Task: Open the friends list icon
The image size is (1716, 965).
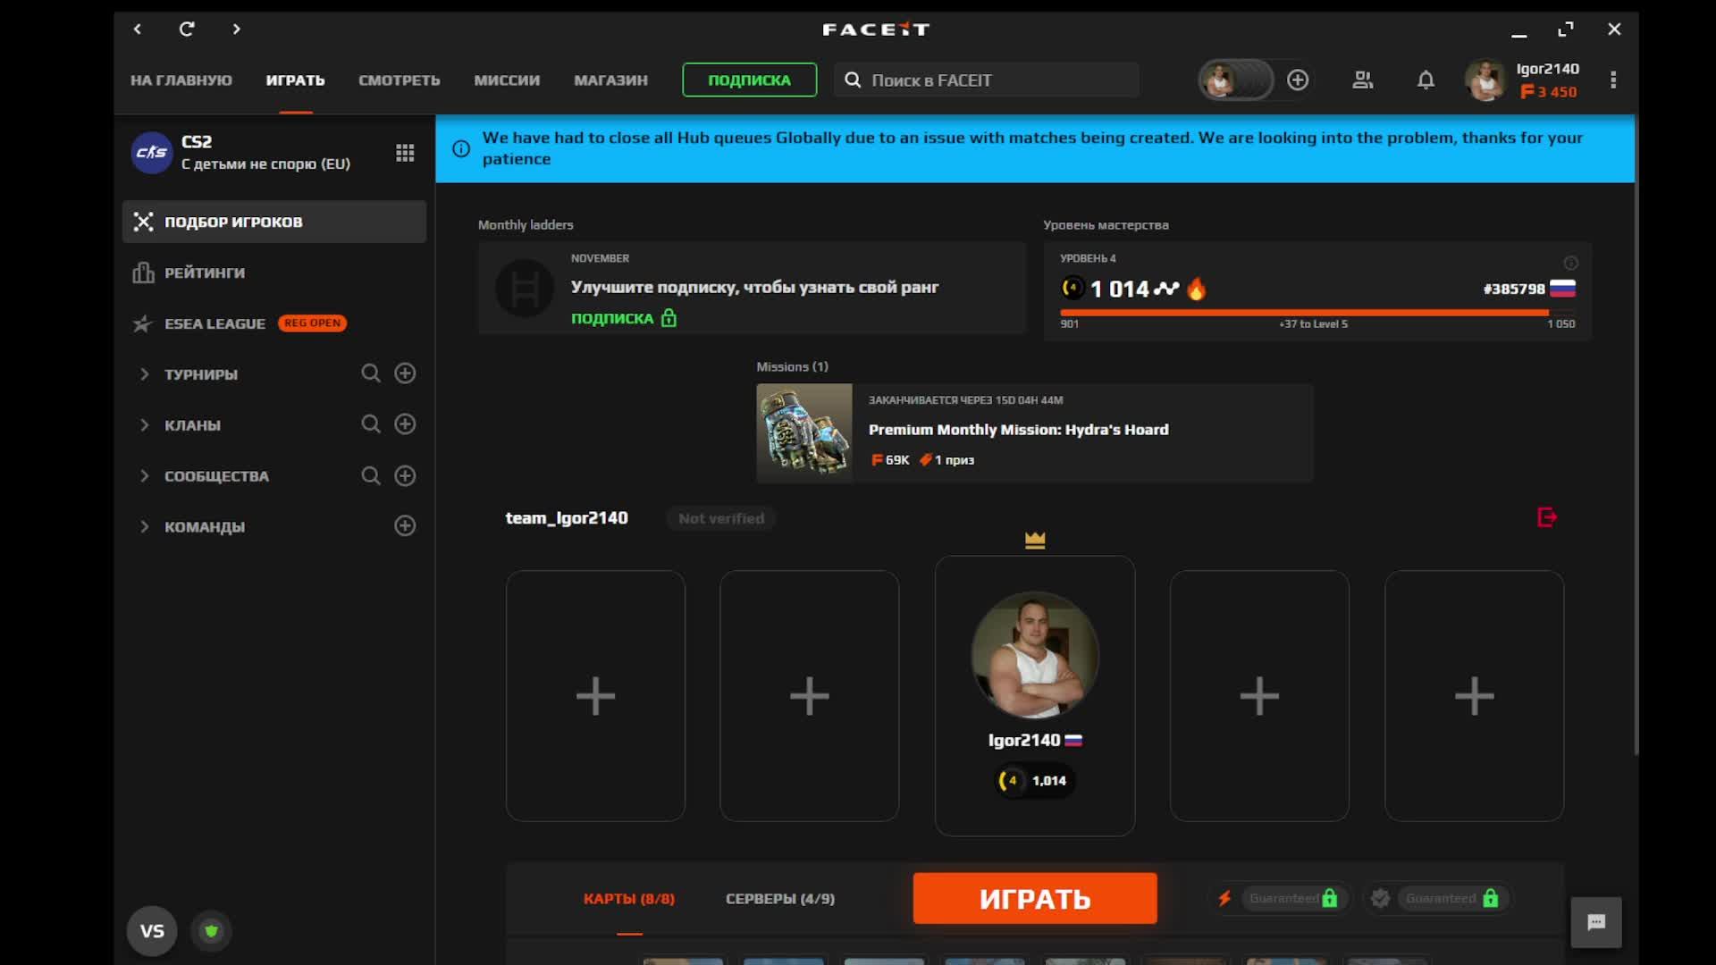Action: tap(1362, 80)
